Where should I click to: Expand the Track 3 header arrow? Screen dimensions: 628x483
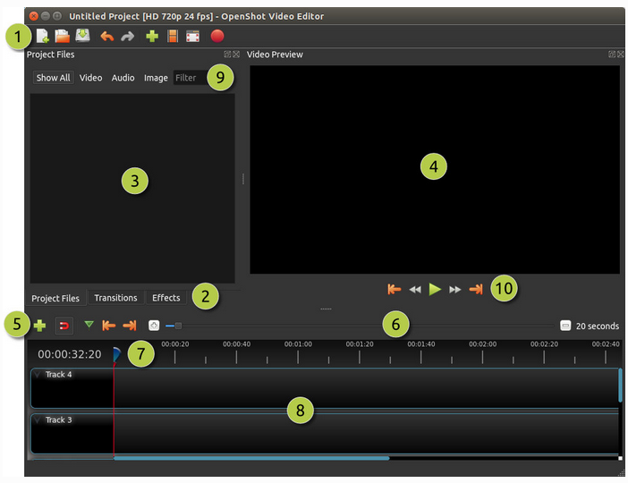[38, 419]
